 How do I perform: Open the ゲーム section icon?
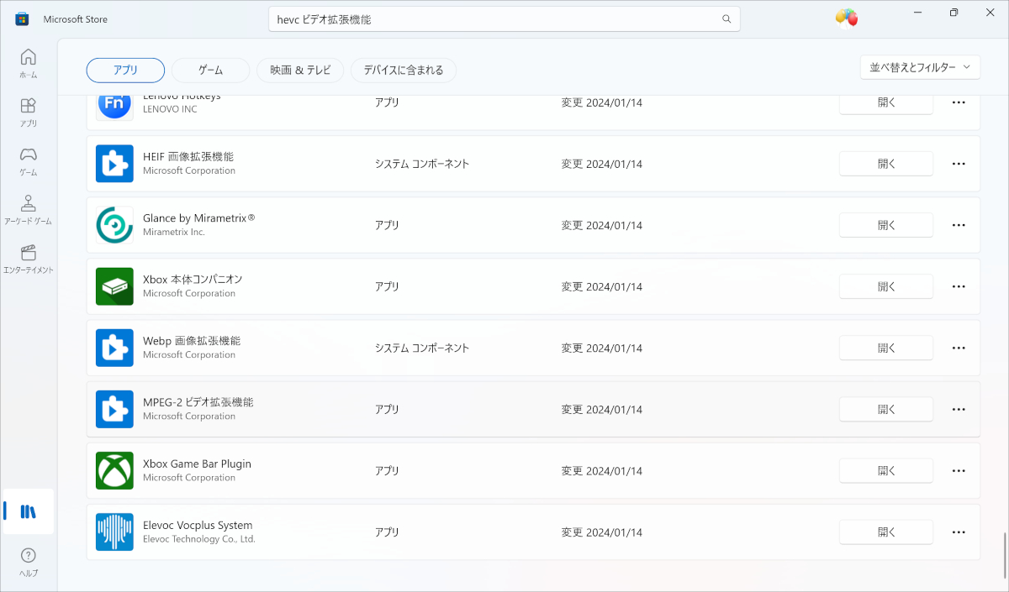coord(28,159)
